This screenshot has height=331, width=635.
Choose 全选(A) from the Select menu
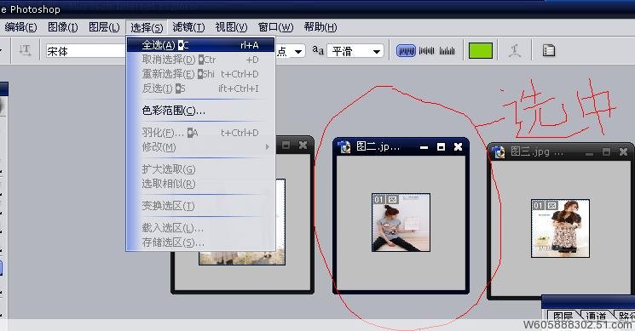[201, 45]
